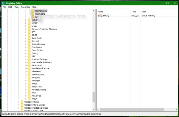The width and height of the screenshot is (179, 117).
Task: Click the SoftwareProtectionPlatform folder icon
Action: tap(29, 29)
